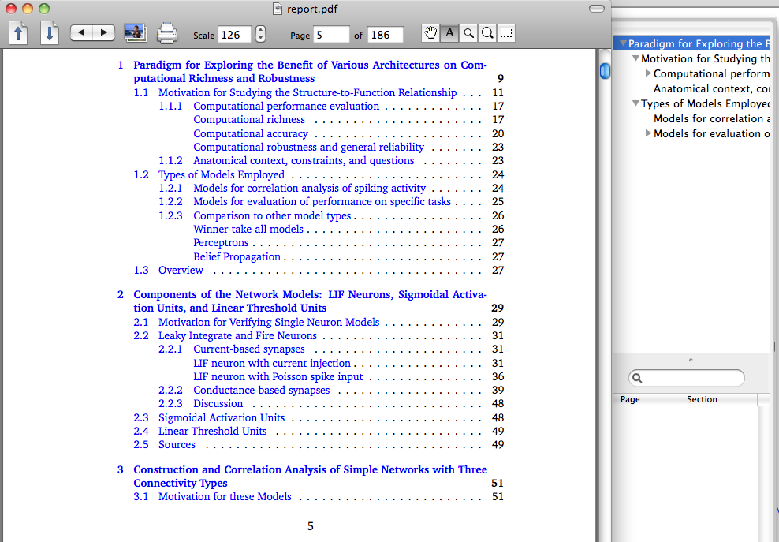Go to next page with down arrow
The width and height of the screenshot is (779, 542).
point(50,33)
